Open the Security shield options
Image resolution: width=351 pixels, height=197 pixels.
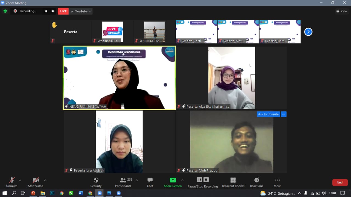click(96, 182)
